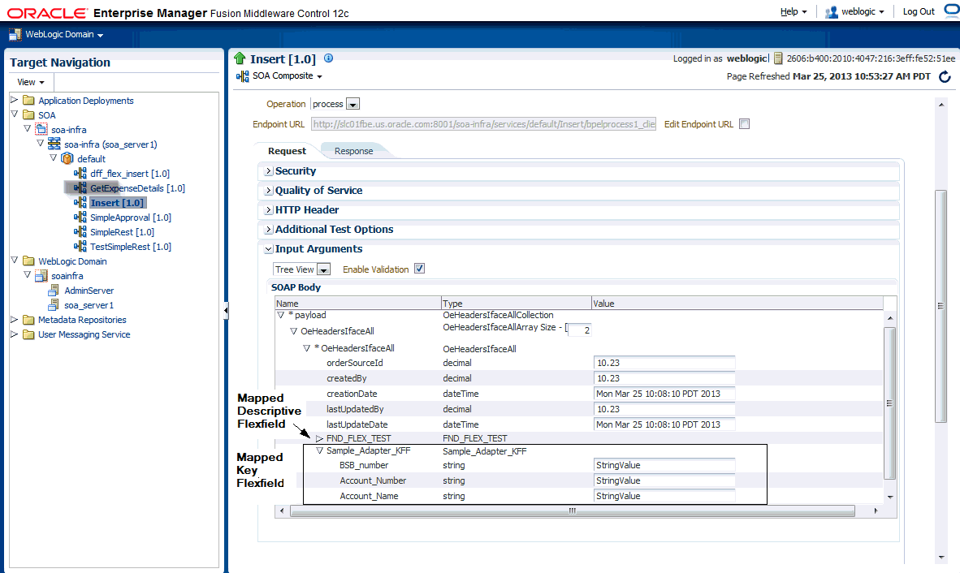This screenshot has height=573, width=960.
Task: Click the dff_flex_insert composite icon
Action: coord(80,173)
